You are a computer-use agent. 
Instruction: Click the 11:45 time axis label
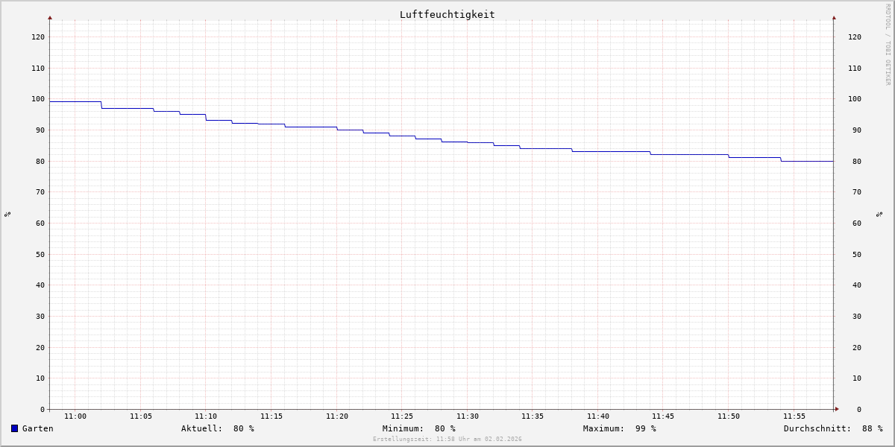click(663, 416)
